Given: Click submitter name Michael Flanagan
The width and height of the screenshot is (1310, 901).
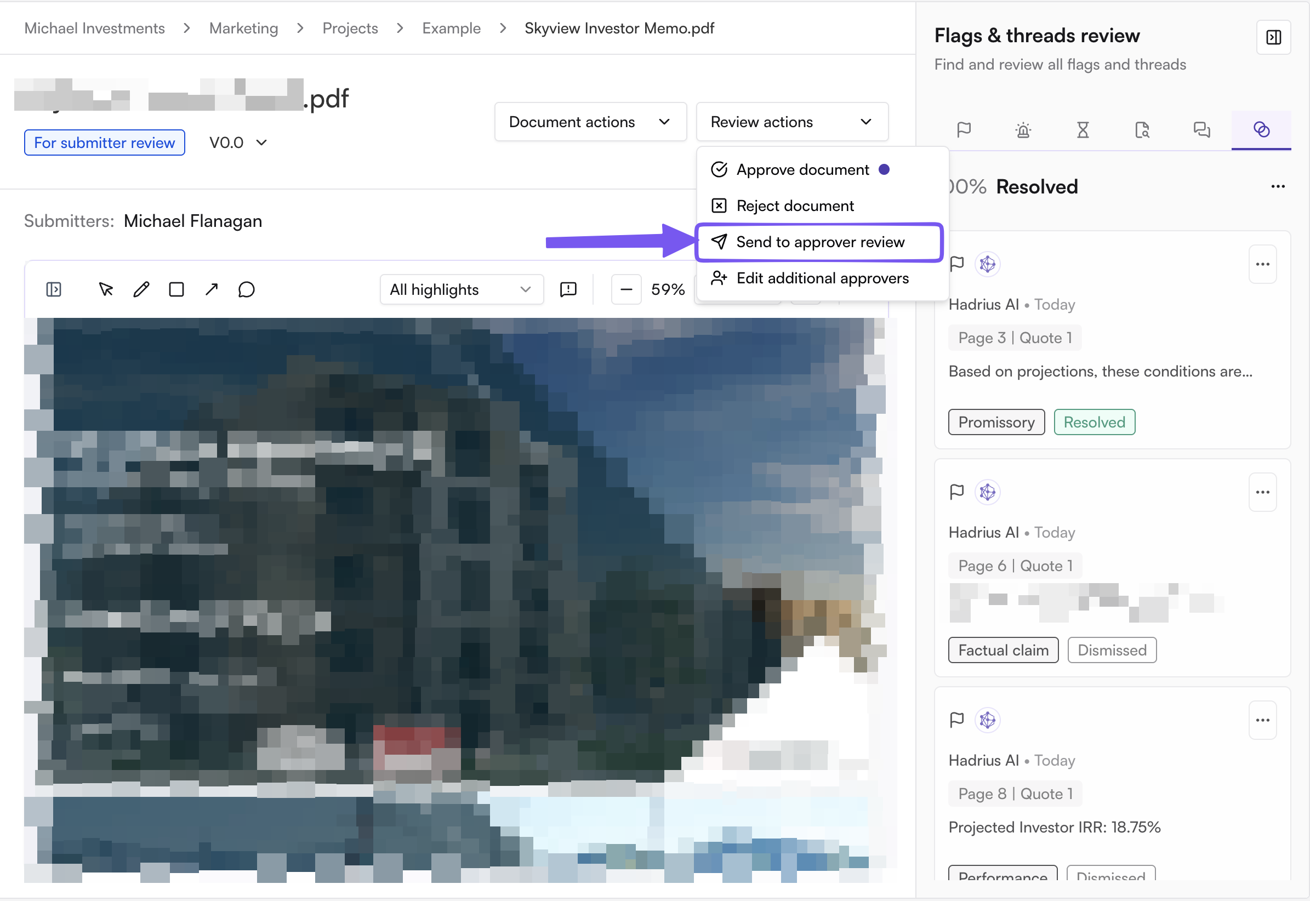Looking at the screenshot, I should tap(193, 221).
